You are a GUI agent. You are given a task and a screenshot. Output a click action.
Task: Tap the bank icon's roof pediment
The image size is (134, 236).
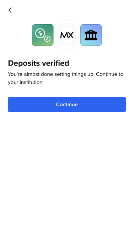[x=91, y=31]
